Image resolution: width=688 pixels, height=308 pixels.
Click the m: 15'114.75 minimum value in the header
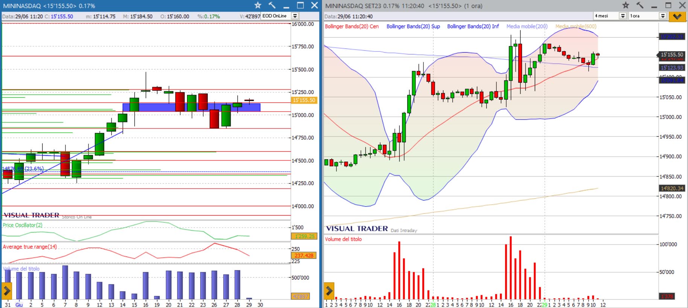click(x=100, y=16)
